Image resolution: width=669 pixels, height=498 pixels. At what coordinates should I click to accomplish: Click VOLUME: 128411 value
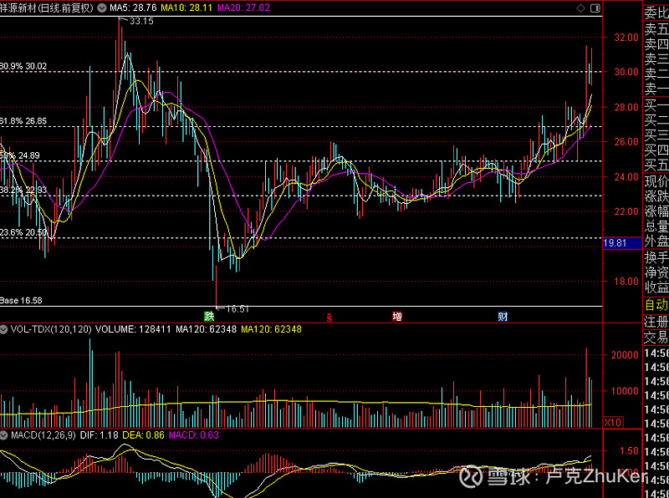(133, 329)
